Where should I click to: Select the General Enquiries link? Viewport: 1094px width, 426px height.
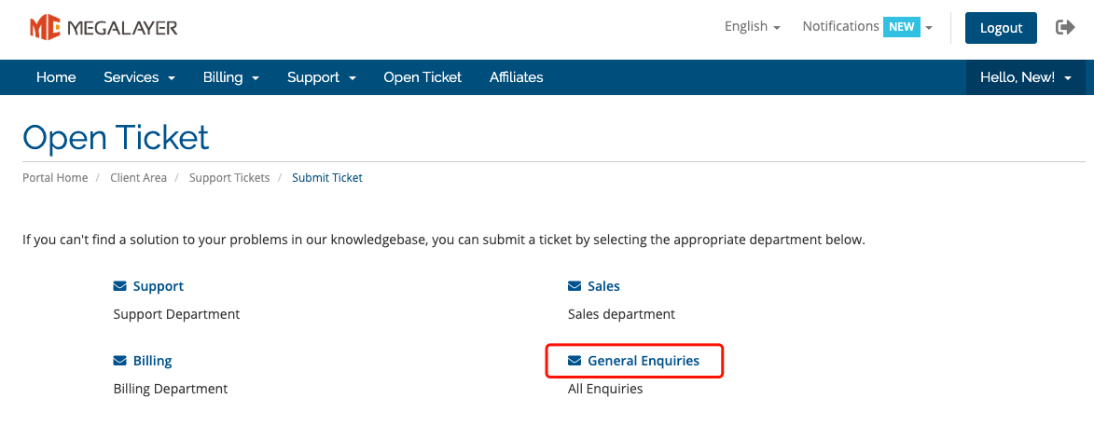[644, 361]
